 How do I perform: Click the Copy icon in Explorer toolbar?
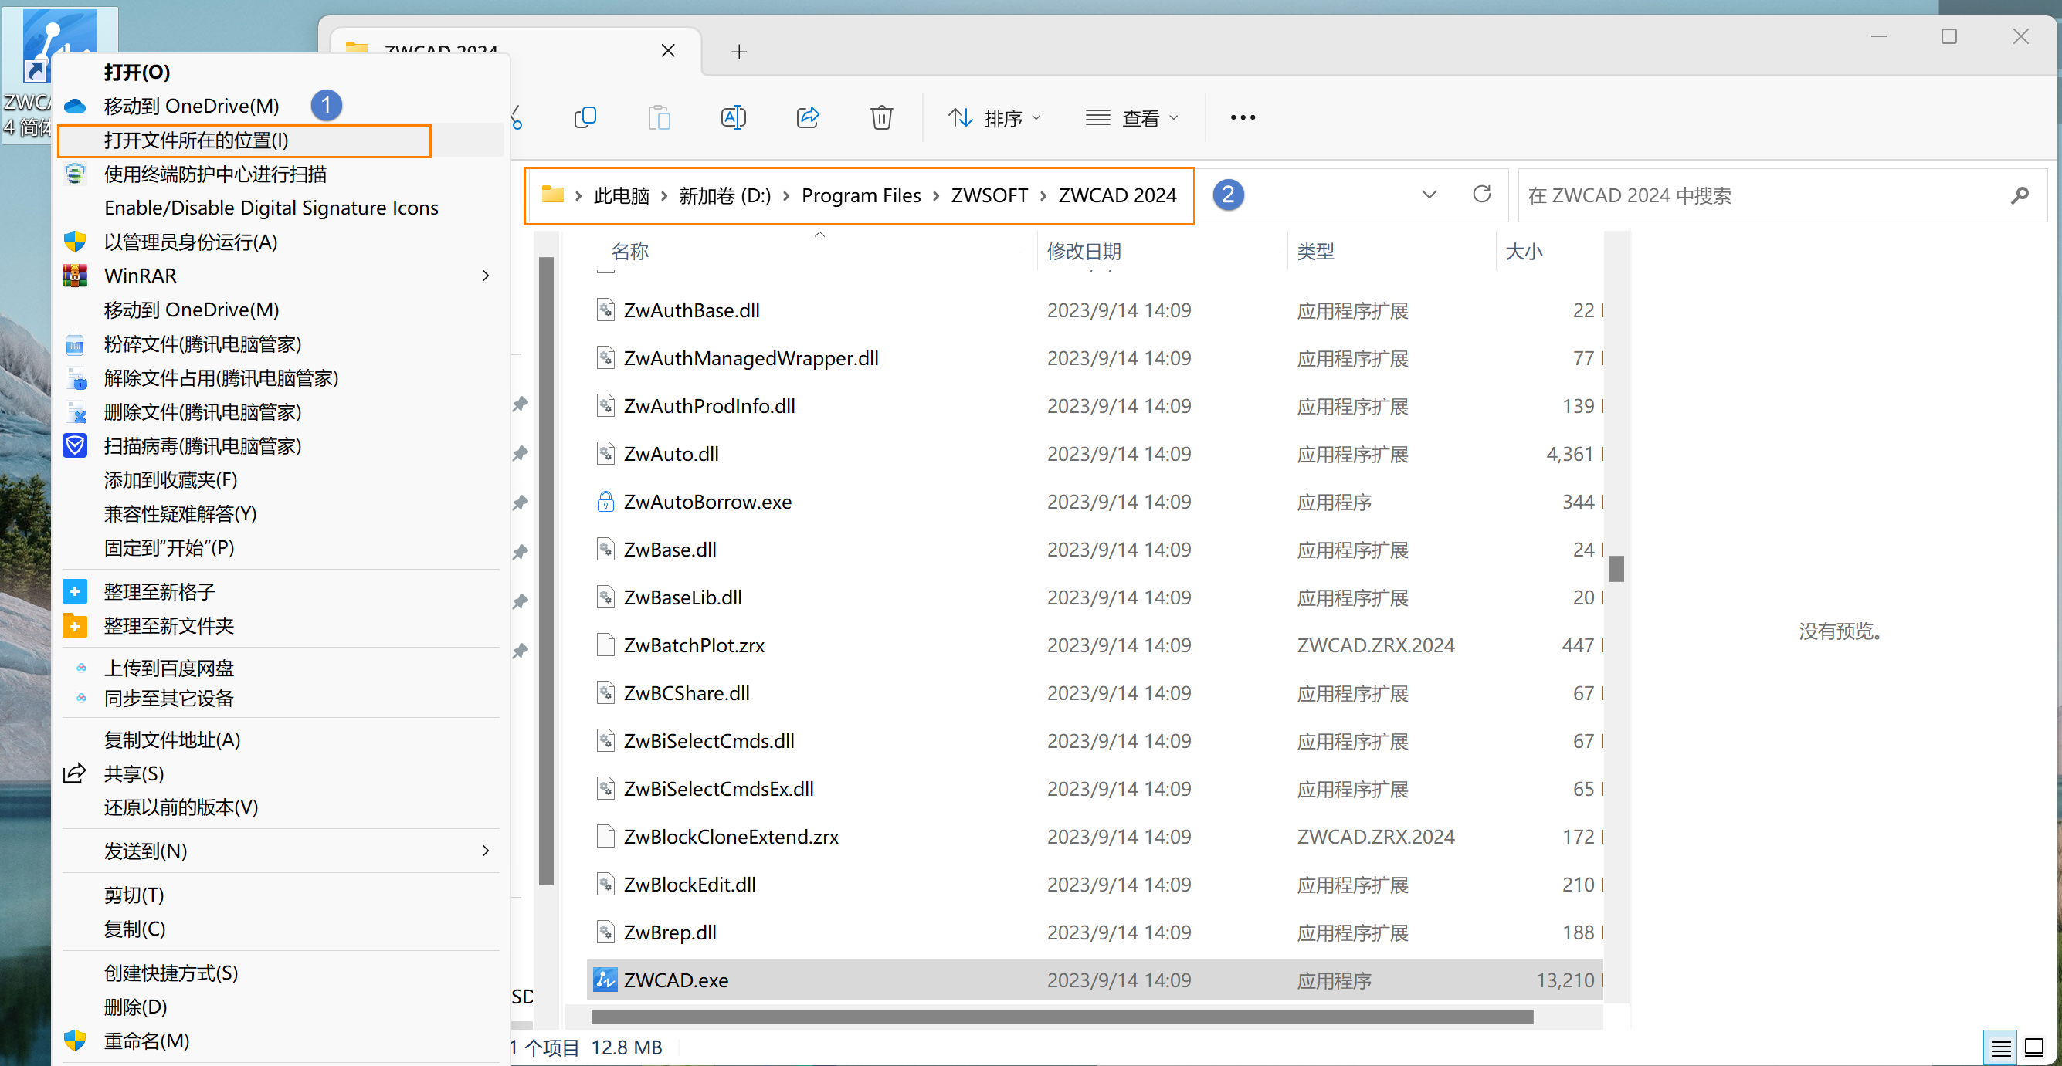coord(585,117)
